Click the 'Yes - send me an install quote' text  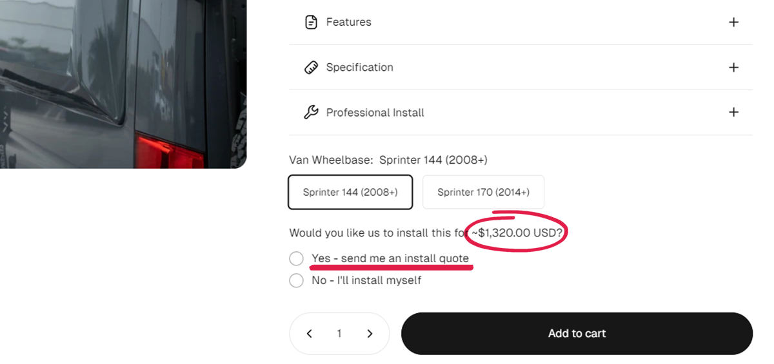(x=390, y=258)
